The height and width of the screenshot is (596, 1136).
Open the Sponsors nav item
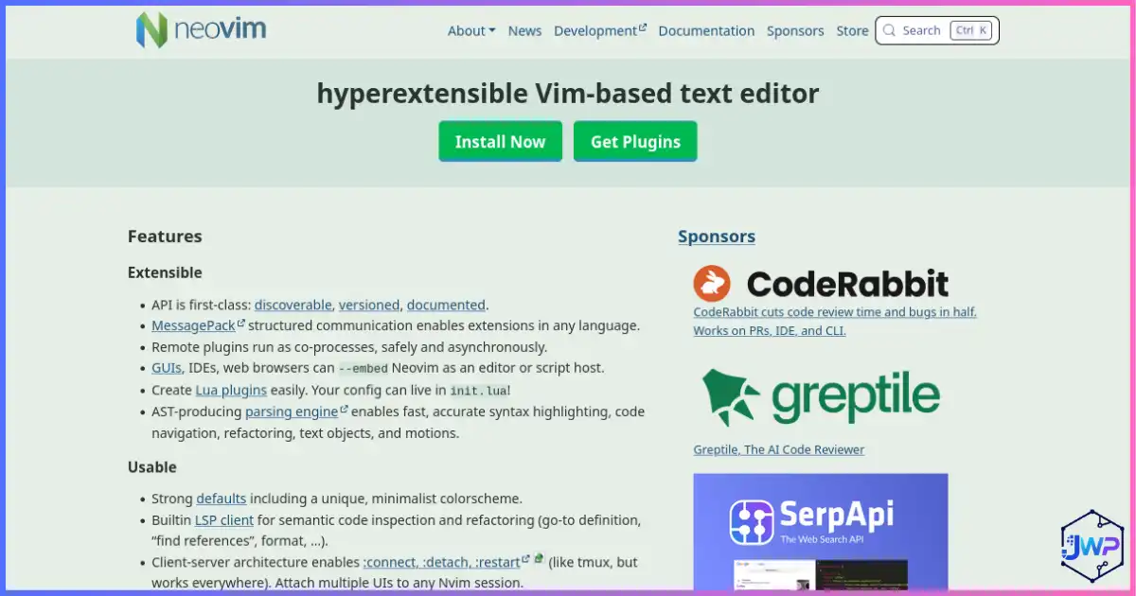[x=795, y=30]
